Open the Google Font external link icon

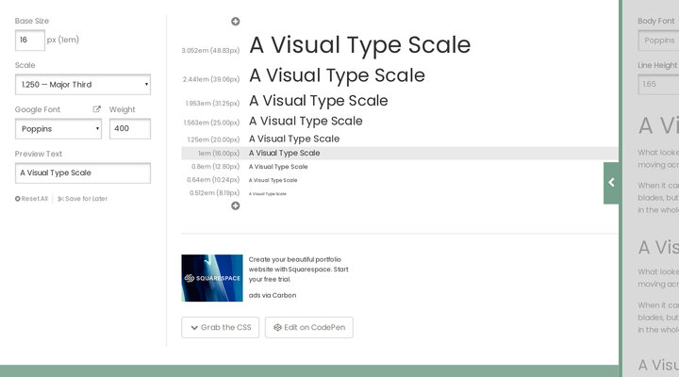(x=96, y=110)
